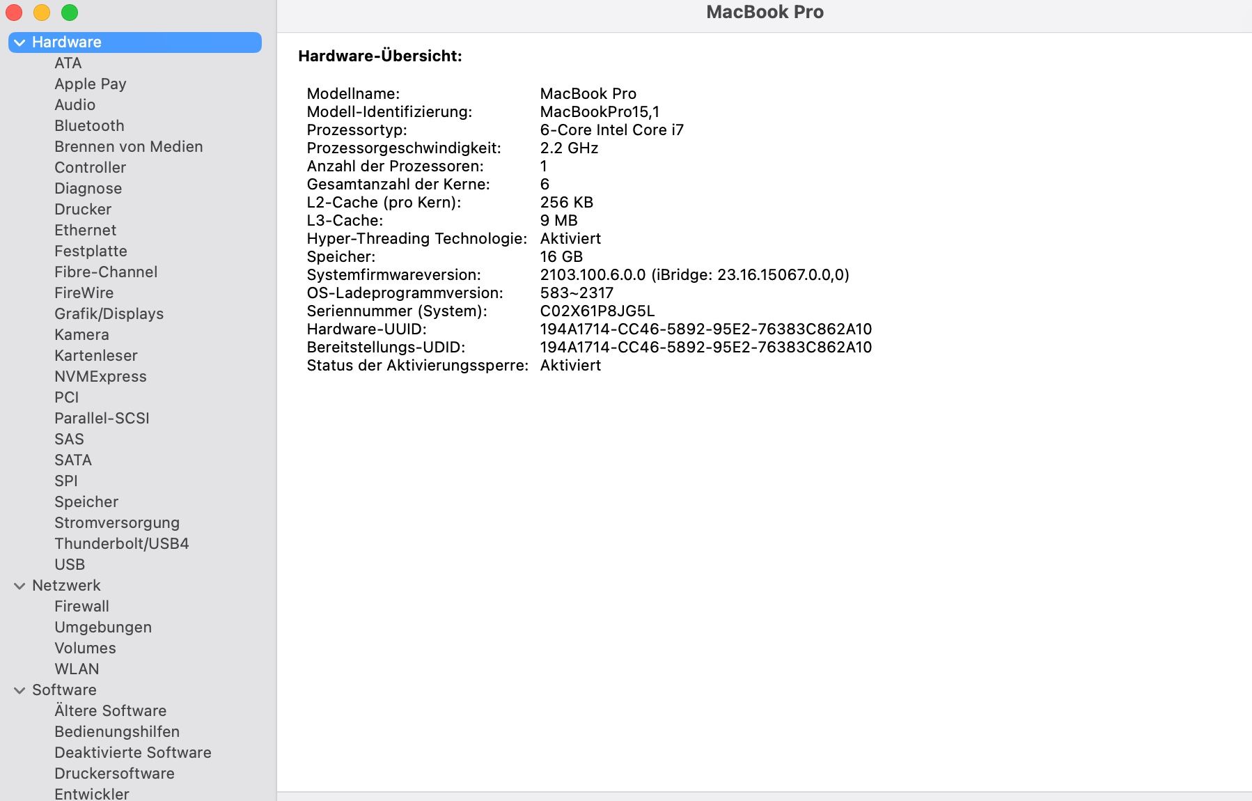The width and height of the screenshot is (1252, 801).
Task: Click the Hardware-UUID value
Action: pyautogui.click(x=706, y=329)
